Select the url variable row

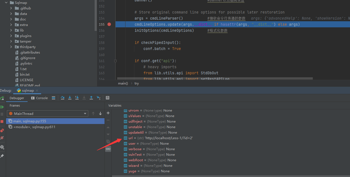[231, 138]
